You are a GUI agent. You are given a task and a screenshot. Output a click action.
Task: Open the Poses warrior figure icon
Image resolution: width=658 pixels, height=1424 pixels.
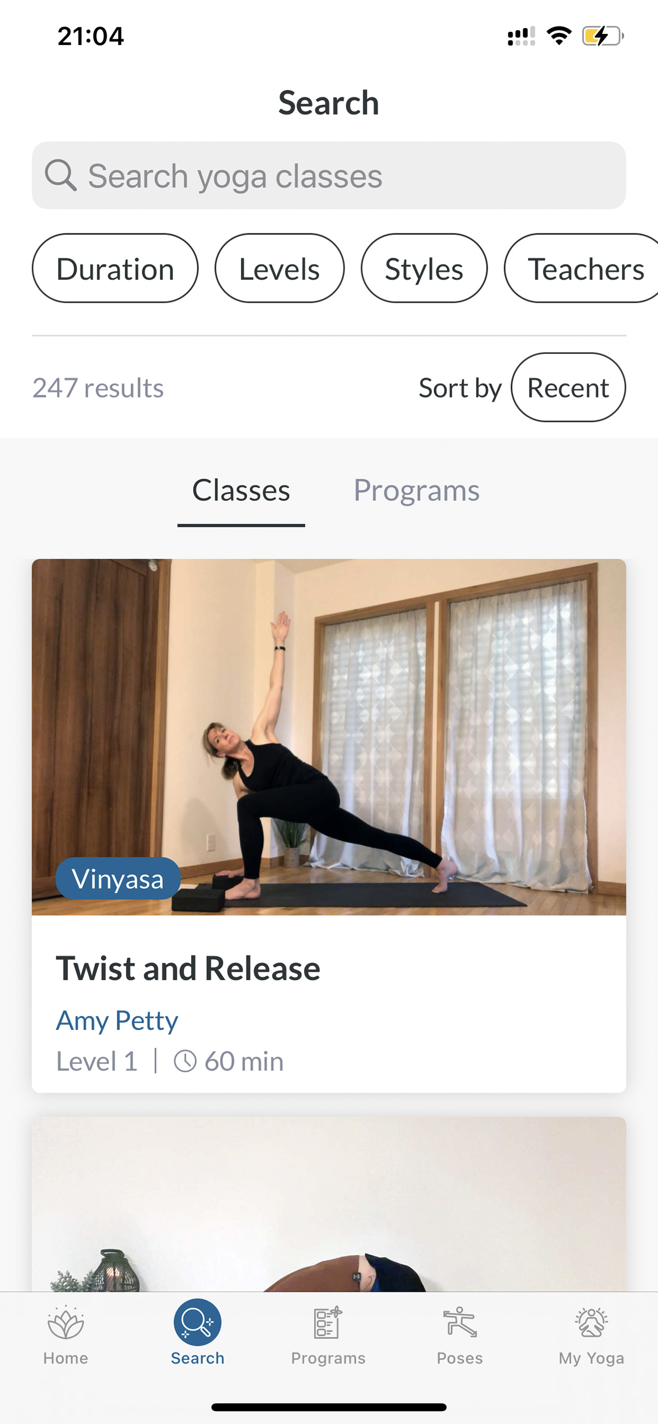tap(460, 1322)
